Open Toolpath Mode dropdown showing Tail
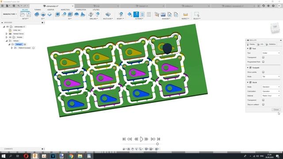Image resolution: width=283 pixels, height=159 pixels. pyautogui.click(x=271, y=76)
